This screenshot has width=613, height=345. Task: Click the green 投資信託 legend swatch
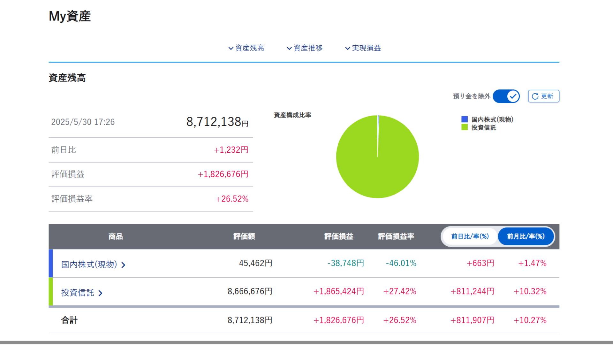tap(465, 127)
